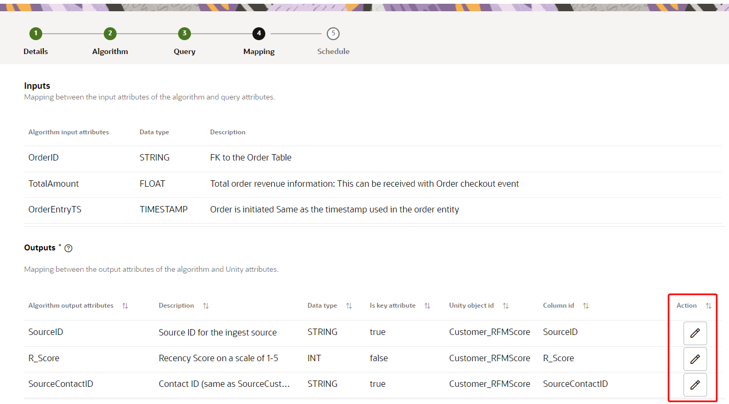Go to step 3 Query
729x404 pixels.
point(185,33)
